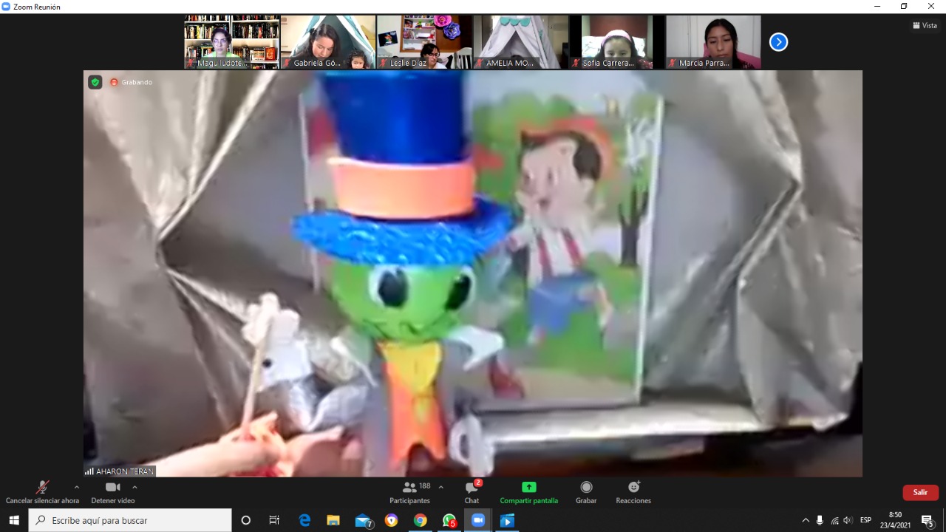
Task: Open volume control in system tray
Action: pos(848,520)
